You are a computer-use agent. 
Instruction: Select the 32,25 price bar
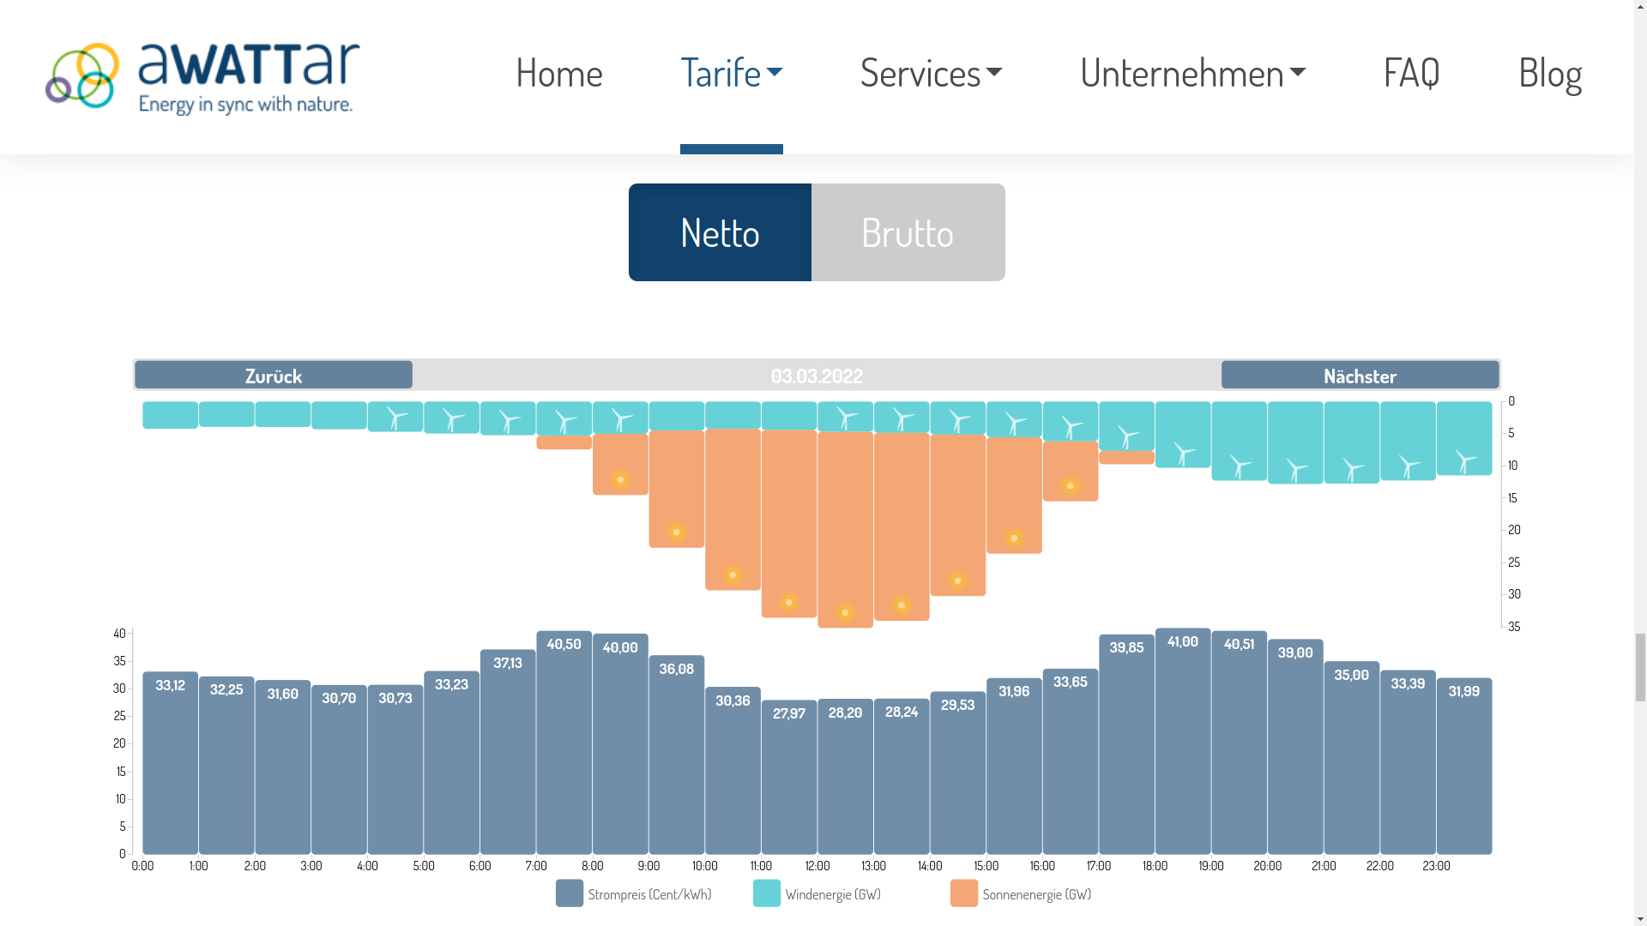point(226,766)
